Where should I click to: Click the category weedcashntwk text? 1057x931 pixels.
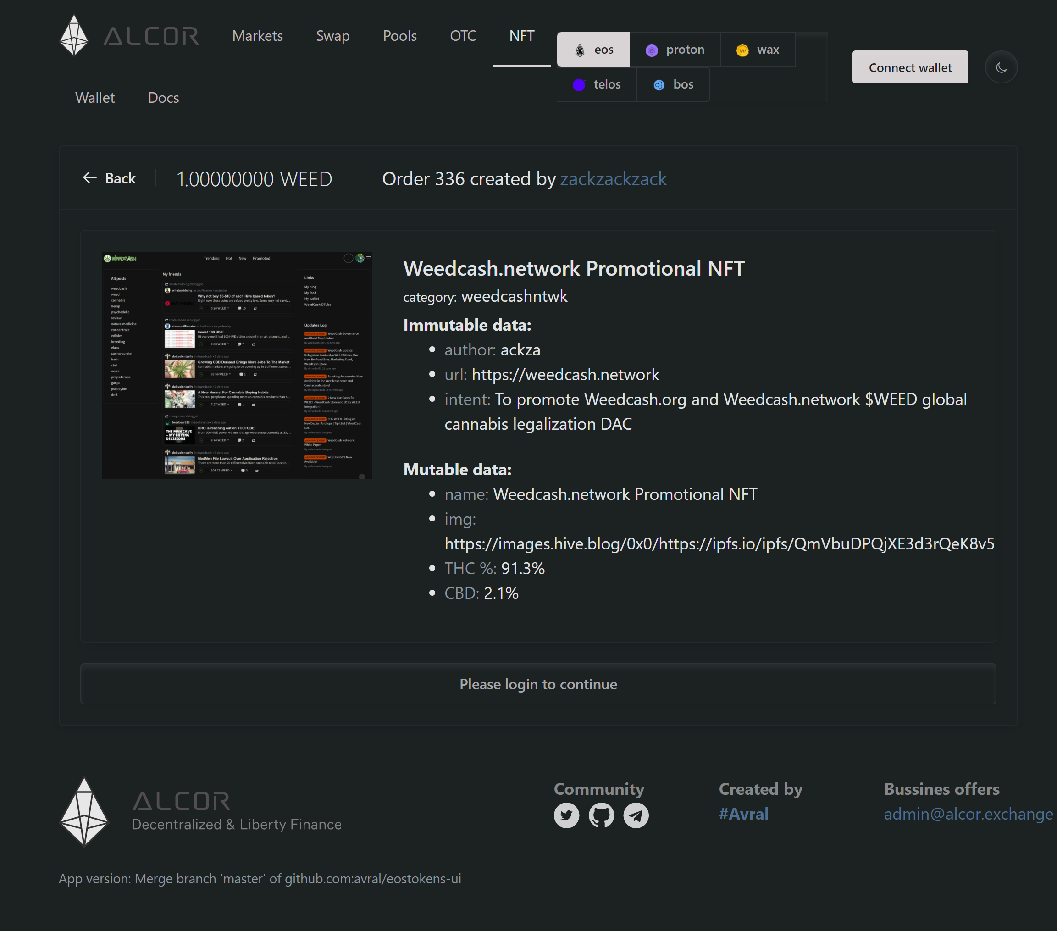(x=485, y=296)
